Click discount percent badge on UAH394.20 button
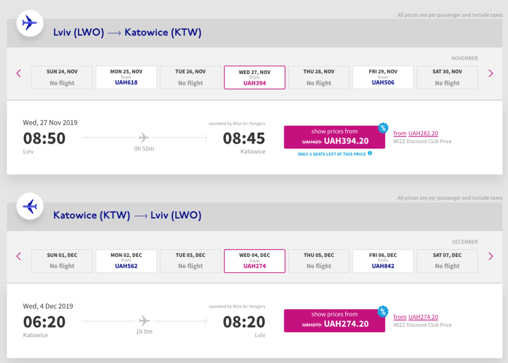The height and width of the screenshot is (363, 508). click(x=383, y=128)
